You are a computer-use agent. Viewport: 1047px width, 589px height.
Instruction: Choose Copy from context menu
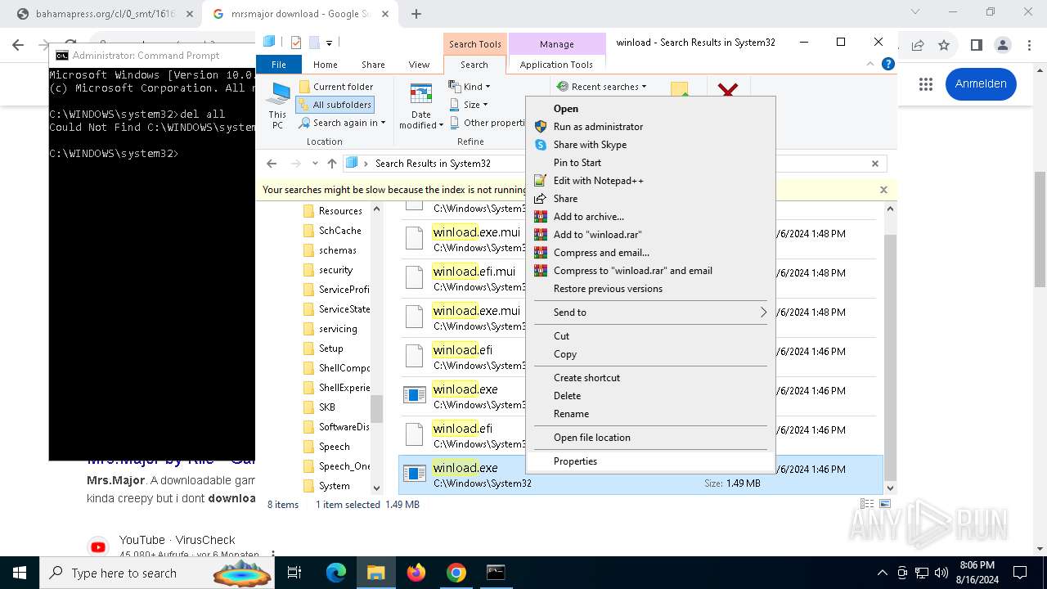pos(564,354)
